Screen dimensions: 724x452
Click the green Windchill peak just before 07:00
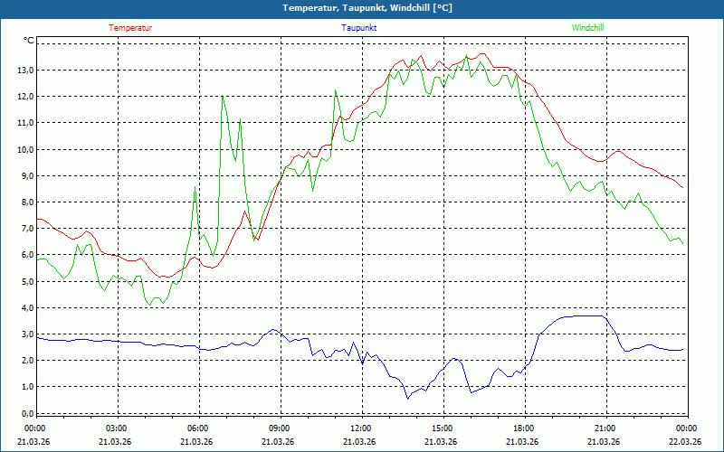(x=223, y=96)
